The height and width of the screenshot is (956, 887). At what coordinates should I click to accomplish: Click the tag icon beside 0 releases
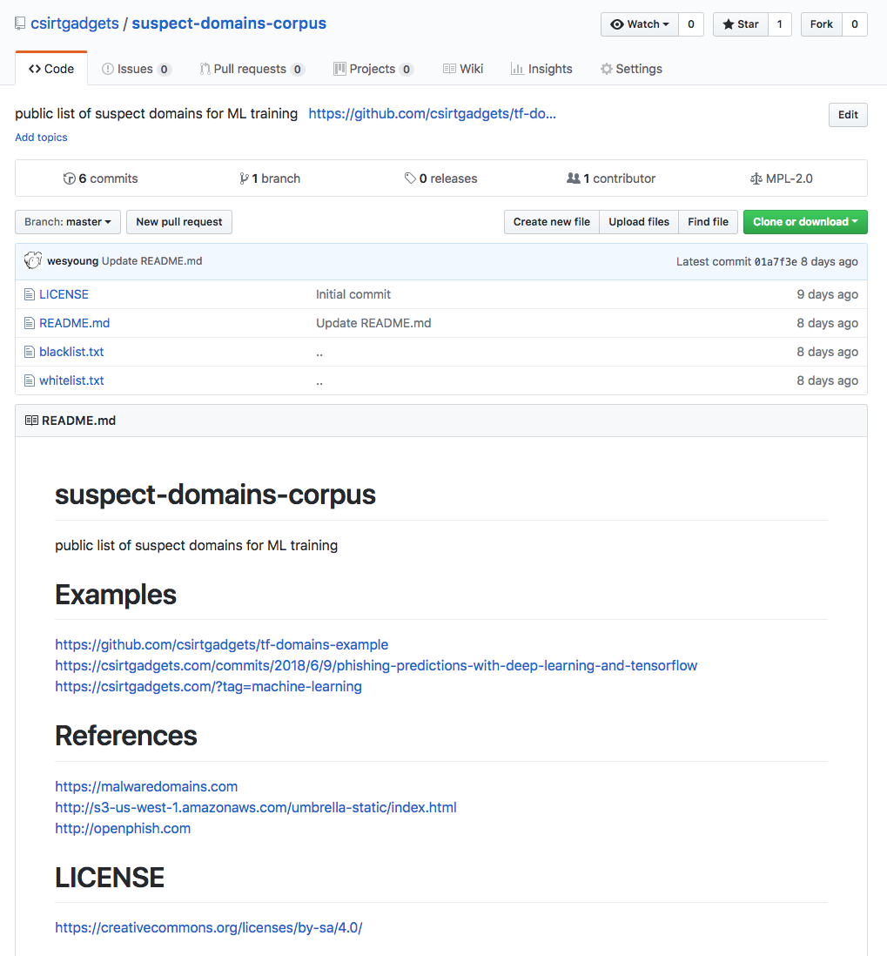[410, 178]
